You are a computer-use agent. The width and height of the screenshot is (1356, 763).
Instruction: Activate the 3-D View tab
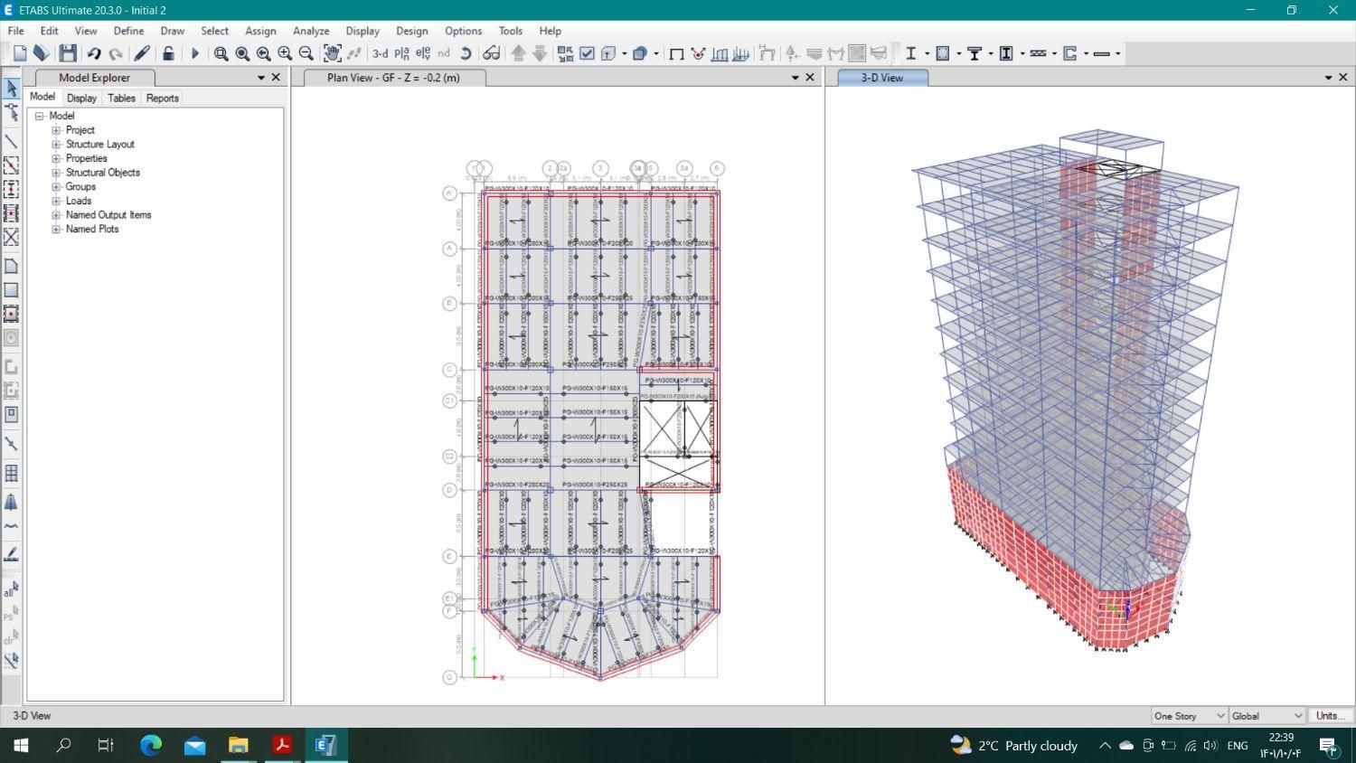(882, 78)
